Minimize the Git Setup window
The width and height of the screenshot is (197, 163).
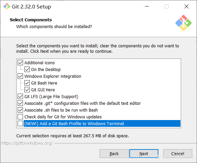[x=147, y=6]
